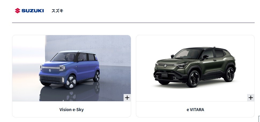The image size is (260, 122).
Task: Click the side mirror of the green e VITARA
Action: tap(205, 57)
